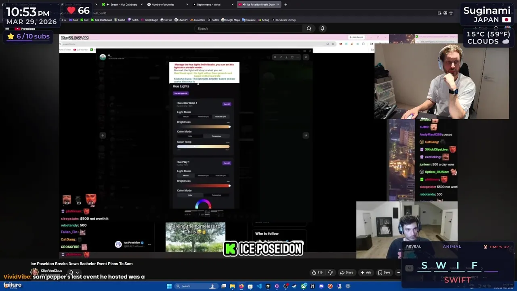The height and width of the screenshot is (291, 517).
Task: Open Discord from the taskbar
Action: [x=321, y=286]
